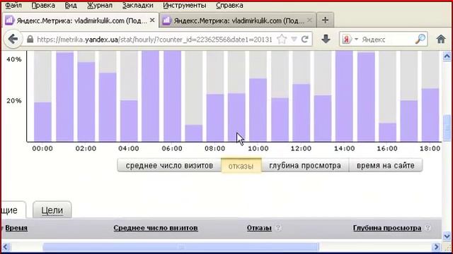Select the отказы chart button

[x=241, y=166]
